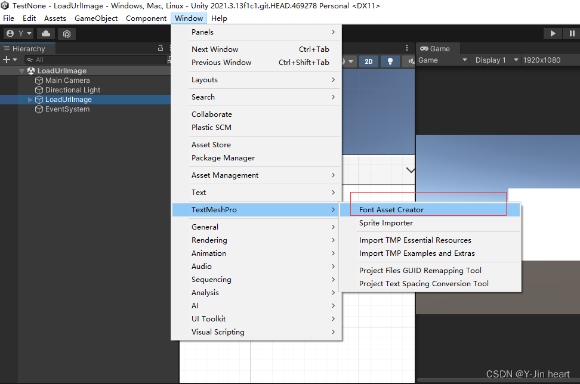Image resolution: width=580 pixels, height=384 pixels.
Task: Open the Assets menu
Action: (x=55, y=18)
